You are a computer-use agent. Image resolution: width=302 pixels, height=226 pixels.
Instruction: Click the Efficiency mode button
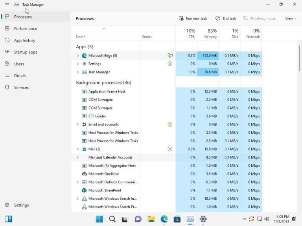[259, 18]
